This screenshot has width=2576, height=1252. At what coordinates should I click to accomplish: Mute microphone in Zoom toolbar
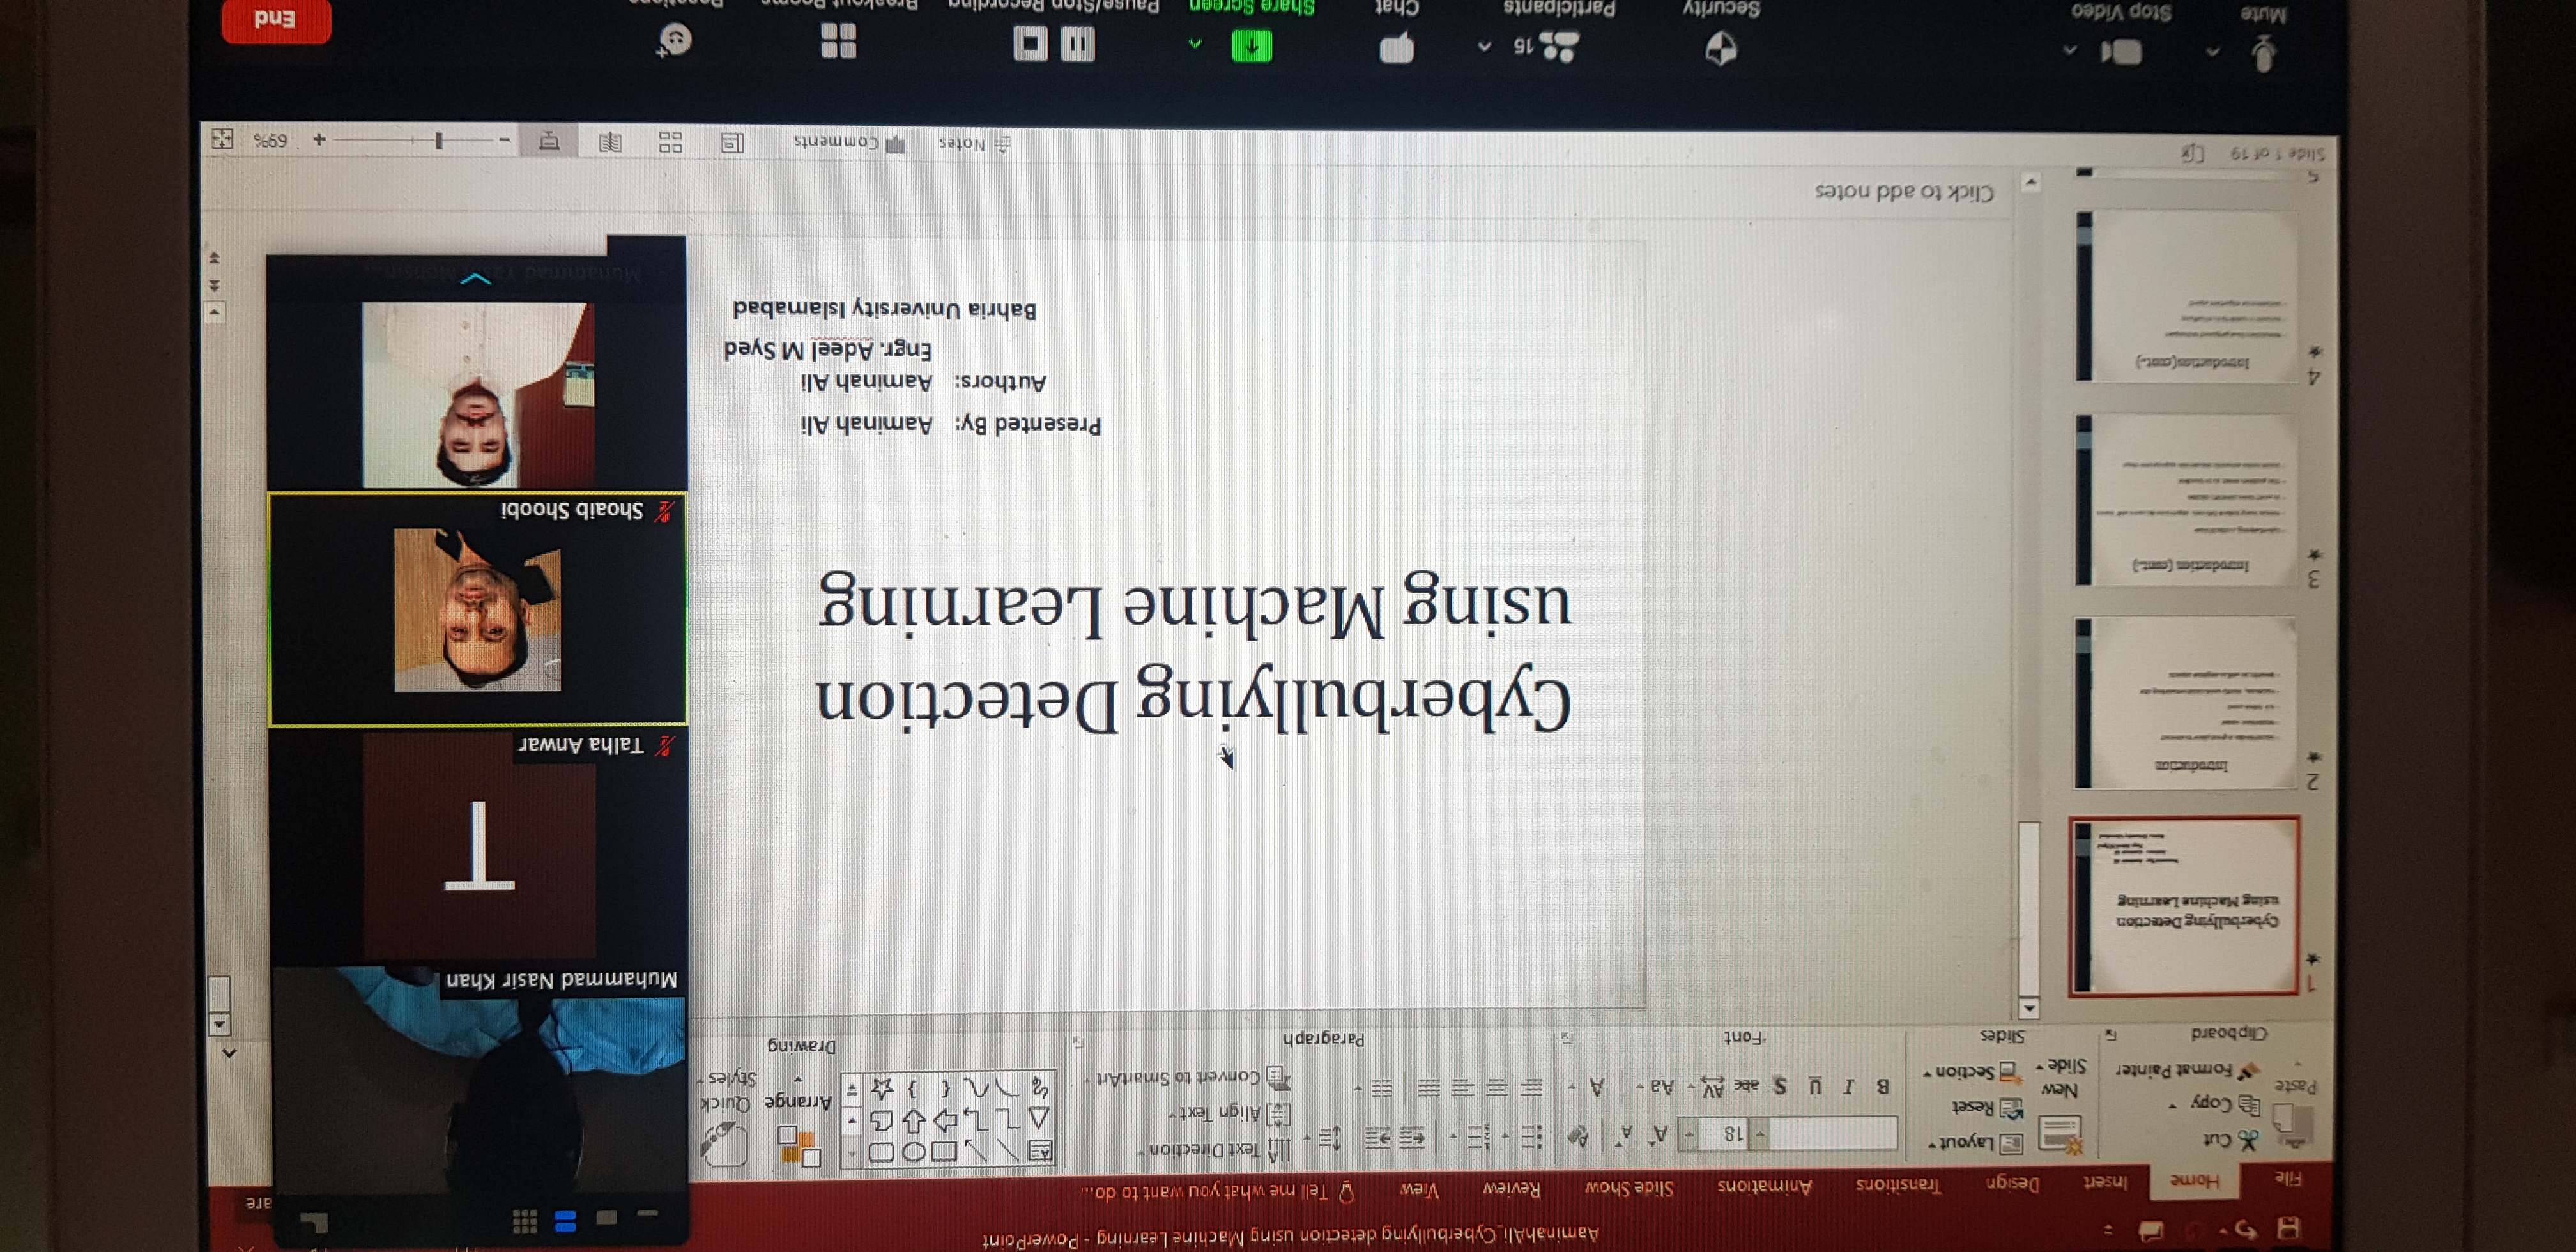pyautogui.click(x=2265, y=53)
